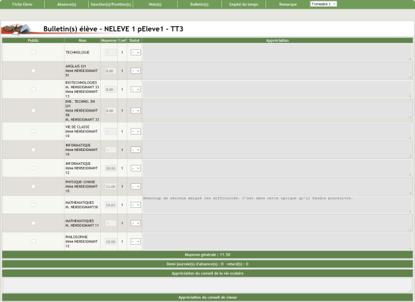The height and width of the screenshot is (302, 415).
Task: Toggle the Public checkbox for ANGLAIS LV1
Action: tap(34, 71)
